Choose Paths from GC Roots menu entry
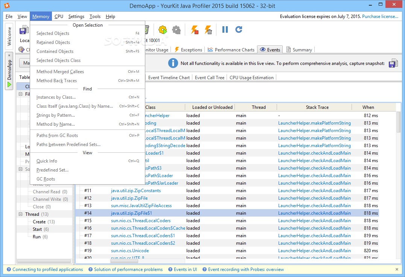The image size is (405, 277). point(88,135)
